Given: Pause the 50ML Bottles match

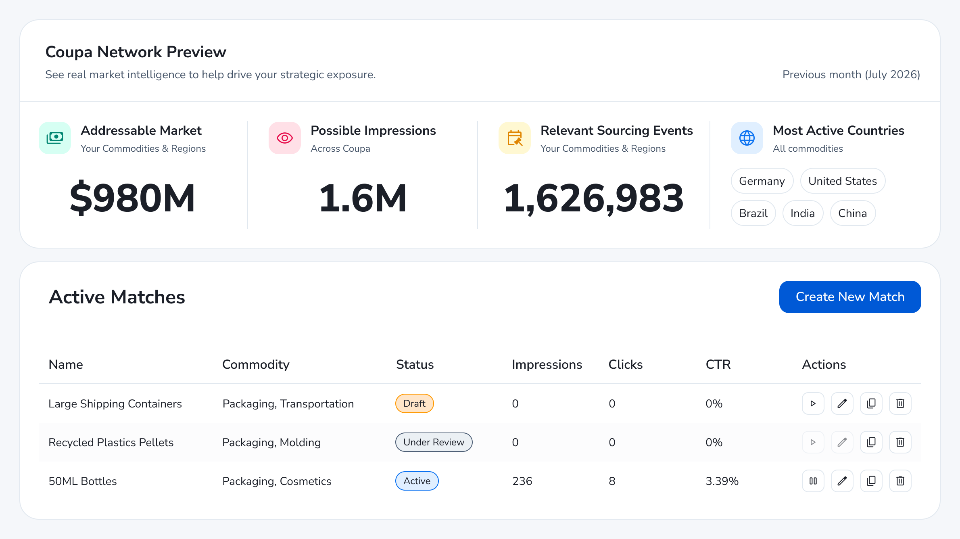Looking at the screenshot, I should (x=813, y=481).
